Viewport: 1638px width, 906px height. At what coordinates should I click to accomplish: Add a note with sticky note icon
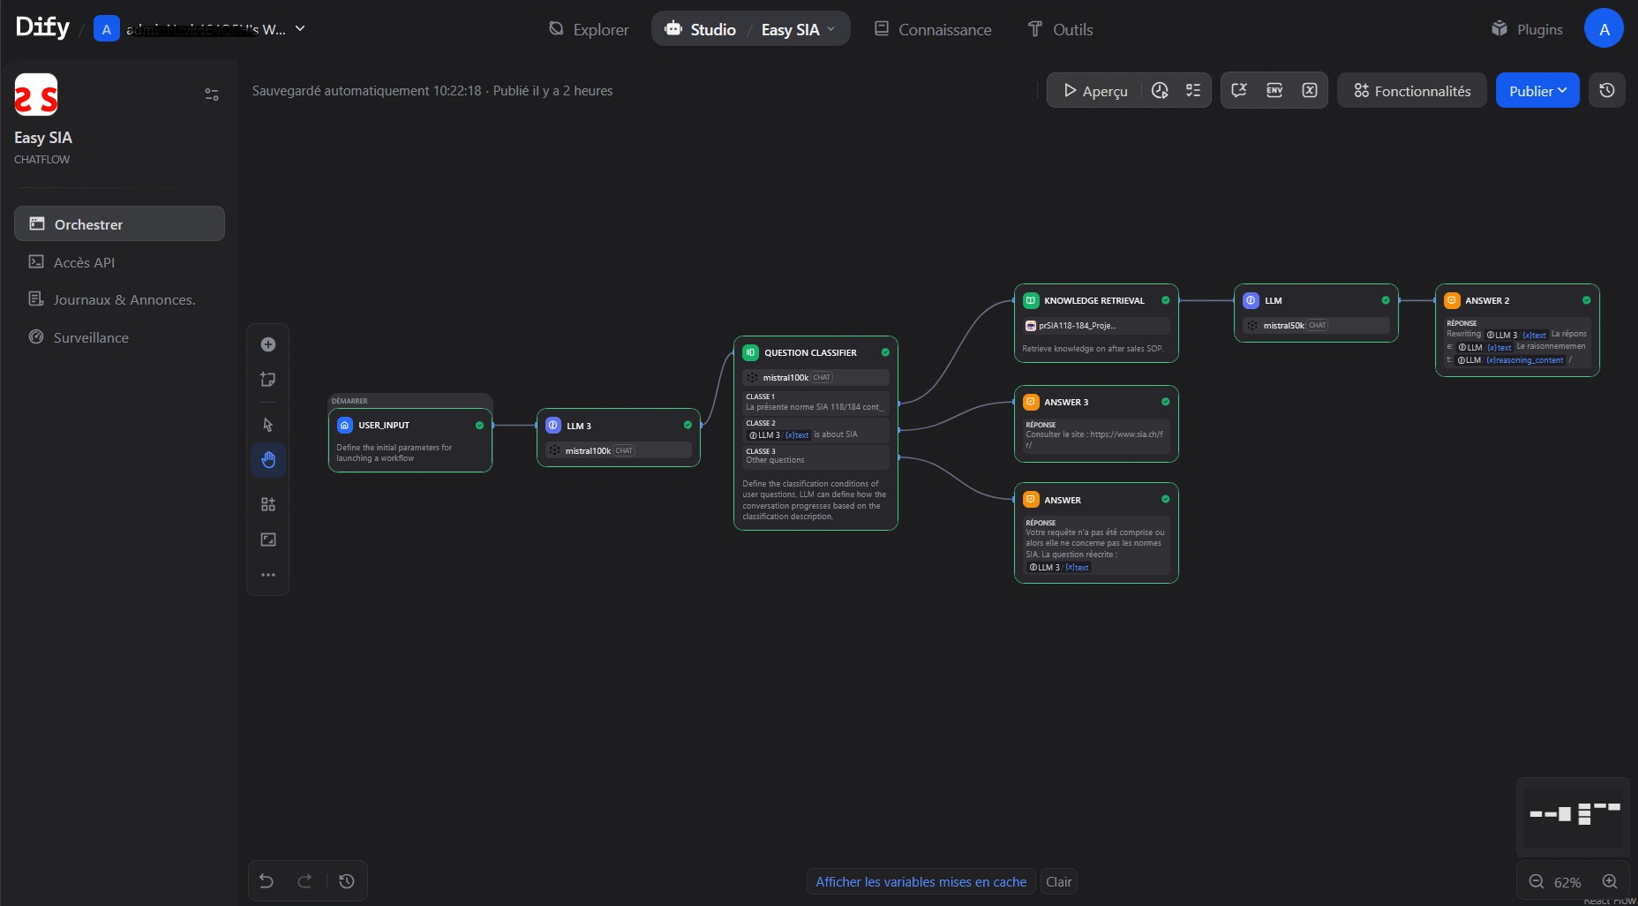[268, 380]
